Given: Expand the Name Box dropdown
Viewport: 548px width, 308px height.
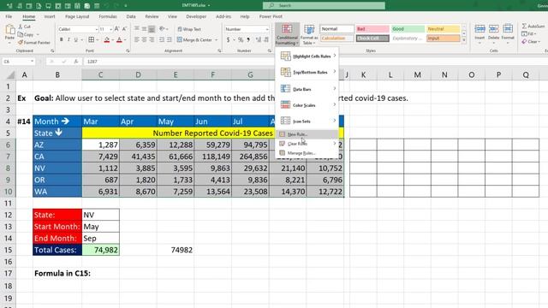Looking at the screenshot, I should (33, 61).
